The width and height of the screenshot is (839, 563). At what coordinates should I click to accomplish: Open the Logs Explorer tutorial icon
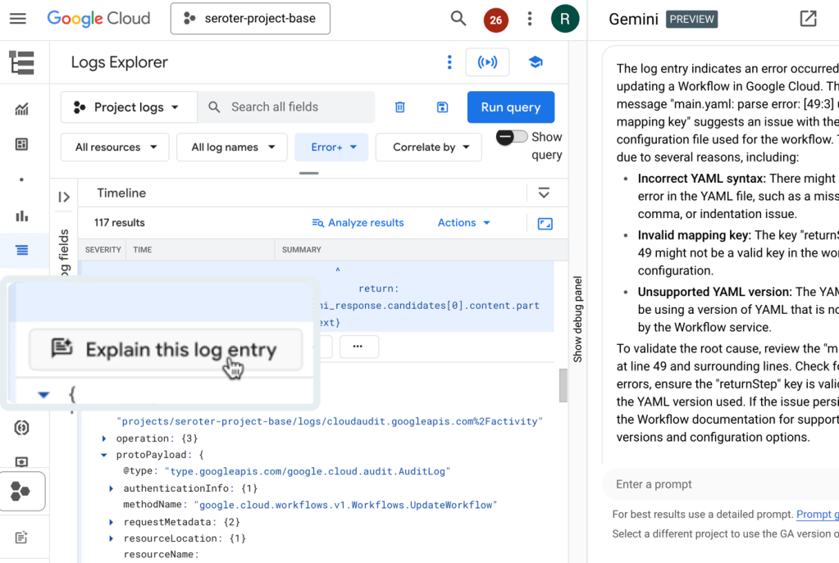click(x=536, y=62)
